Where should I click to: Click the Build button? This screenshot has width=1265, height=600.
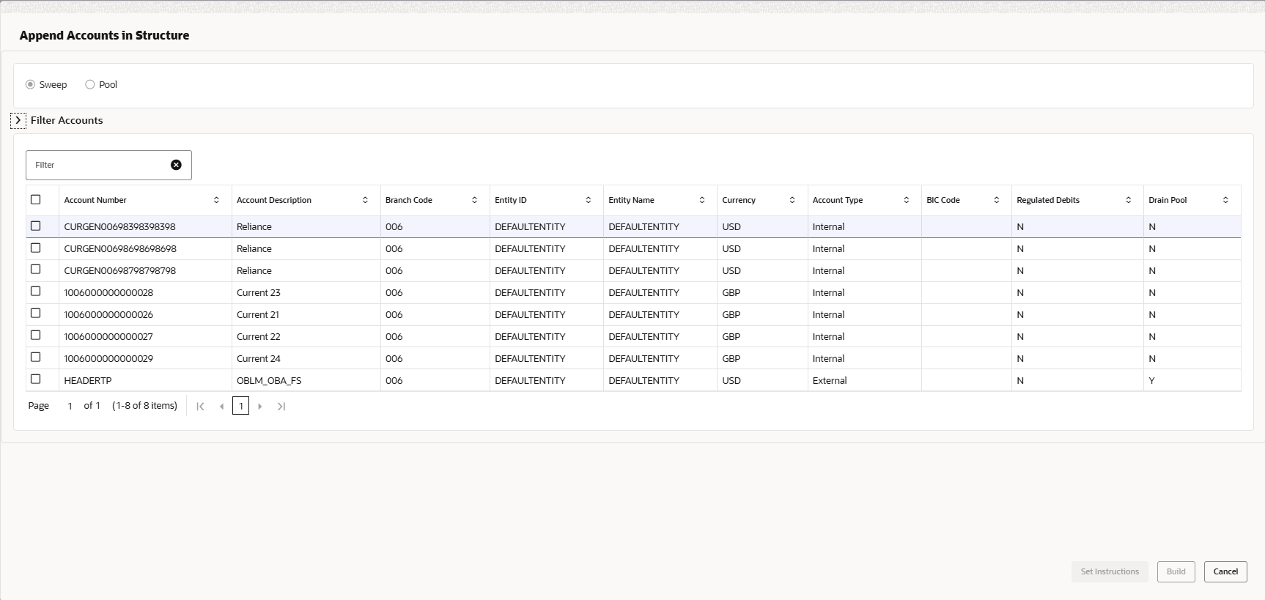1176,571
